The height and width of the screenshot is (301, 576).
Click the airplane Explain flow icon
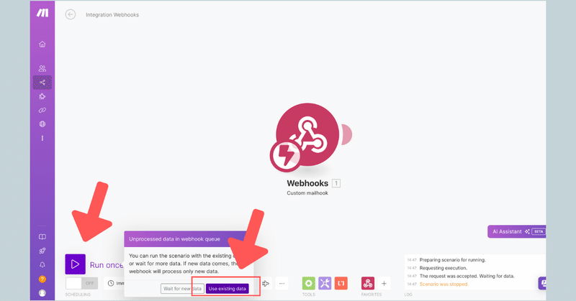266,283
